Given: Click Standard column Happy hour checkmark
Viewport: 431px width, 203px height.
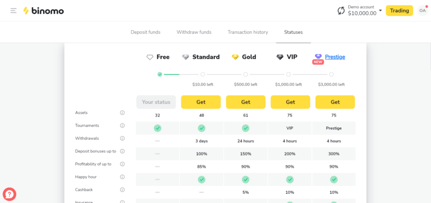Looking at the screenshot, I should click(x=201, y=179).
